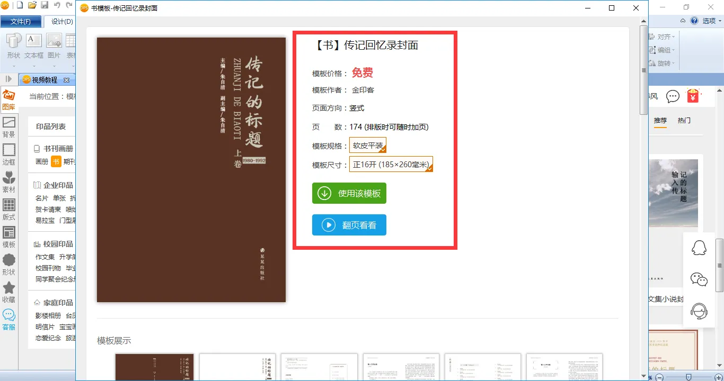Click the undo arrow icon
The height and width of the screenshot is (381, 724).
pyautogui.click(x=57, y=5)
